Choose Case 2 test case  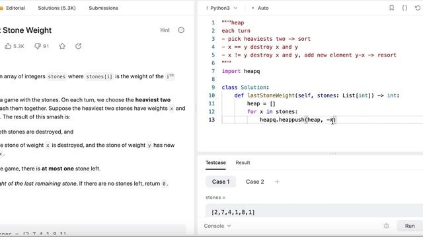(x=255, y=182)
